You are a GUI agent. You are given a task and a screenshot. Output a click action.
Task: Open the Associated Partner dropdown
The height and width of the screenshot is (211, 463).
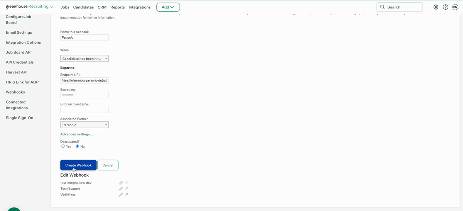coord(84,125)
